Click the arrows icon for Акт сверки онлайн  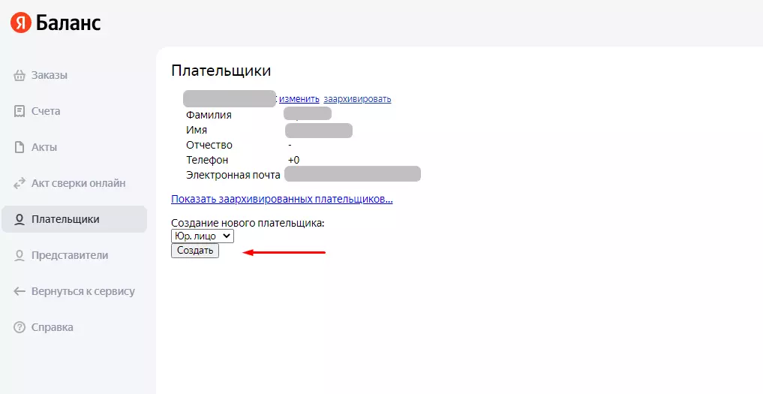[19, 184]
